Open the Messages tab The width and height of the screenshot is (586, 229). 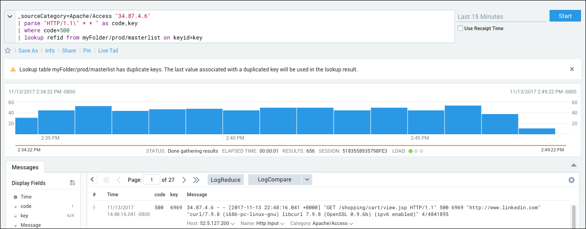click(25, 167)
